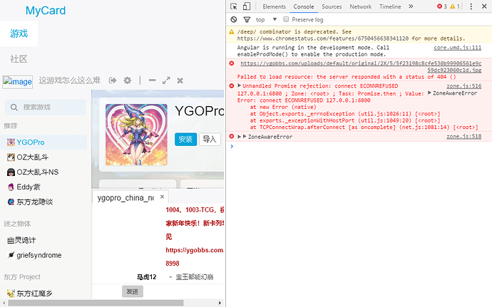492x307 pixels.
Task: Select the 社区 navigation tab
Action: pyautogui.click(x=19, y=59)
